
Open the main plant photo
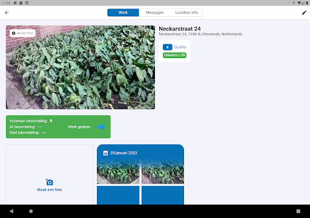pos(81,67)
